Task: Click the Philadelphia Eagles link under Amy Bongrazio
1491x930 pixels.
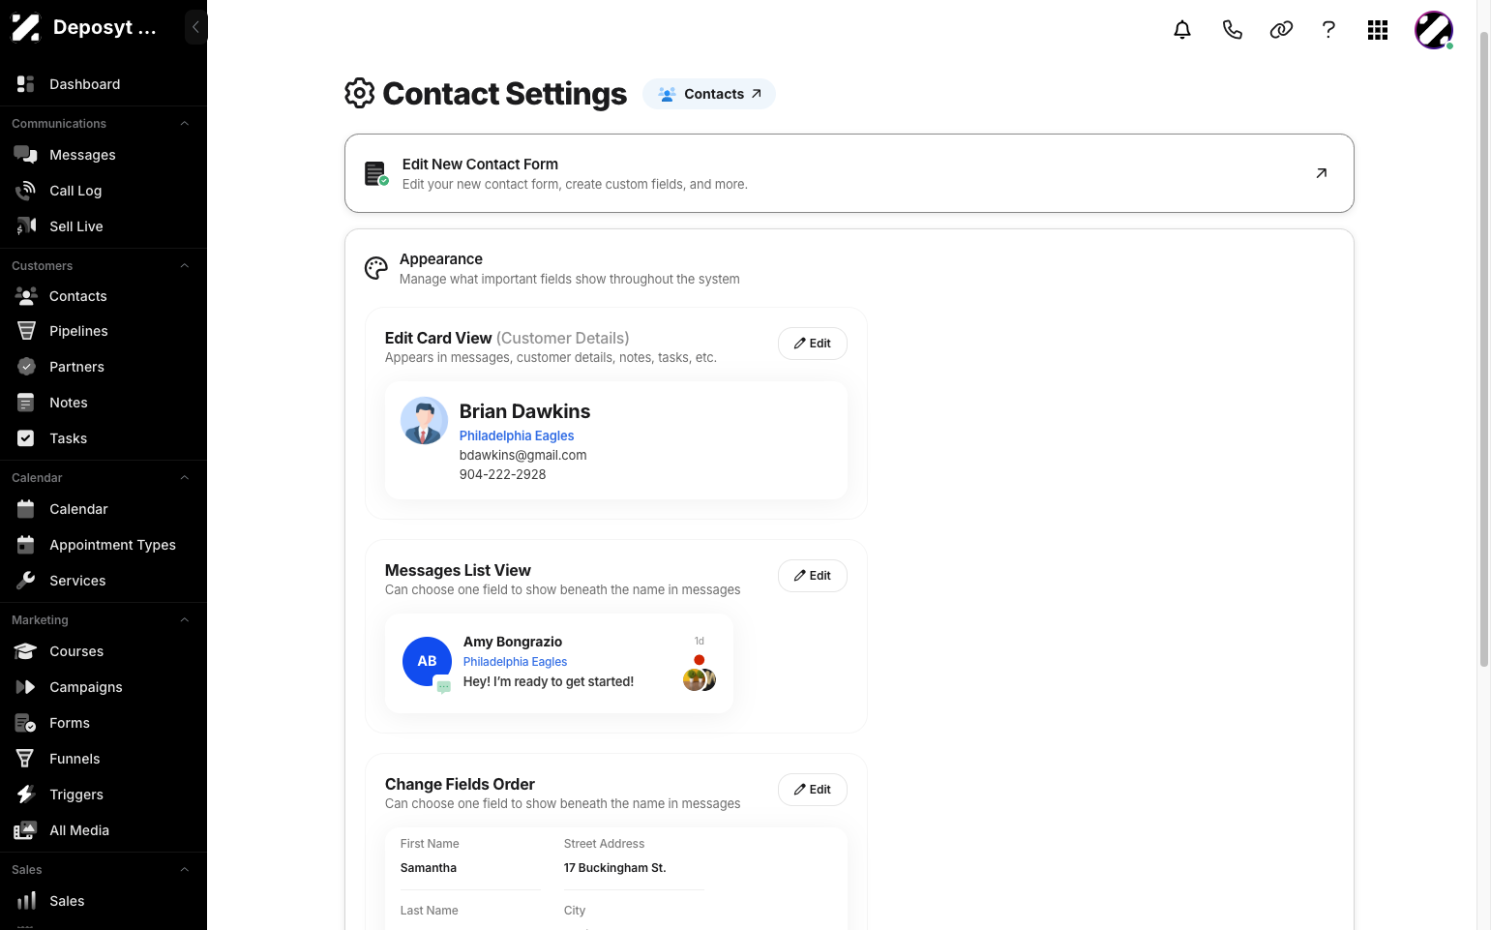Action: 515,662
